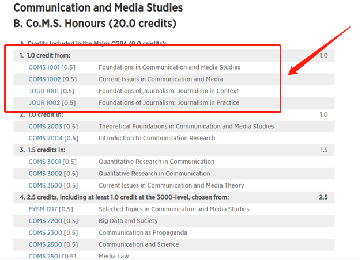Open the COMS 2003 course link

[x=45, y=126]
